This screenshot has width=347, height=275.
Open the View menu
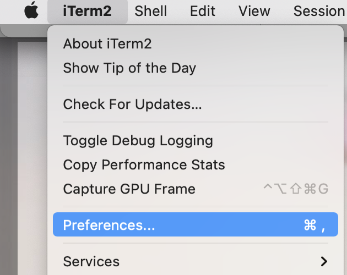point(254,11)
